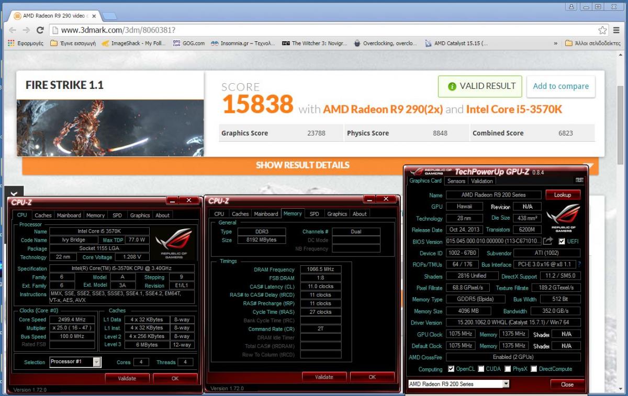628x396 pixels.
Task: Open SPD tab in left CPU-Z window
Action: (x=117, y=215)
